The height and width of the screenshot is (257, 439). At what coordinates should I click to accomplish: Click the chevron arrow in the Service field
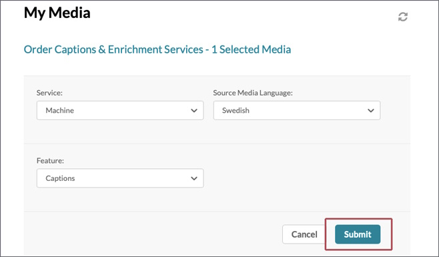(x=194, y=111)
